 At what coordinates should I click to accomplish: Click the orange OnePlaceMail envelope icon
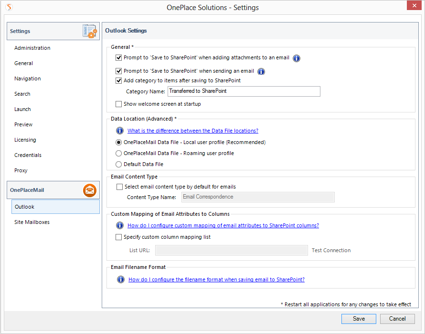(x=89, y=190)
